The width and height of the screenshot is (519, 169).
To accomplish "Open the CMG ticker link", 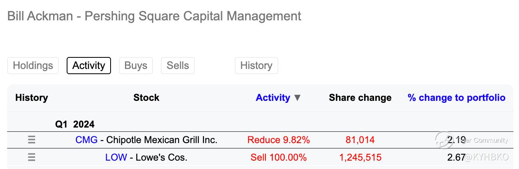I will 86,140.
